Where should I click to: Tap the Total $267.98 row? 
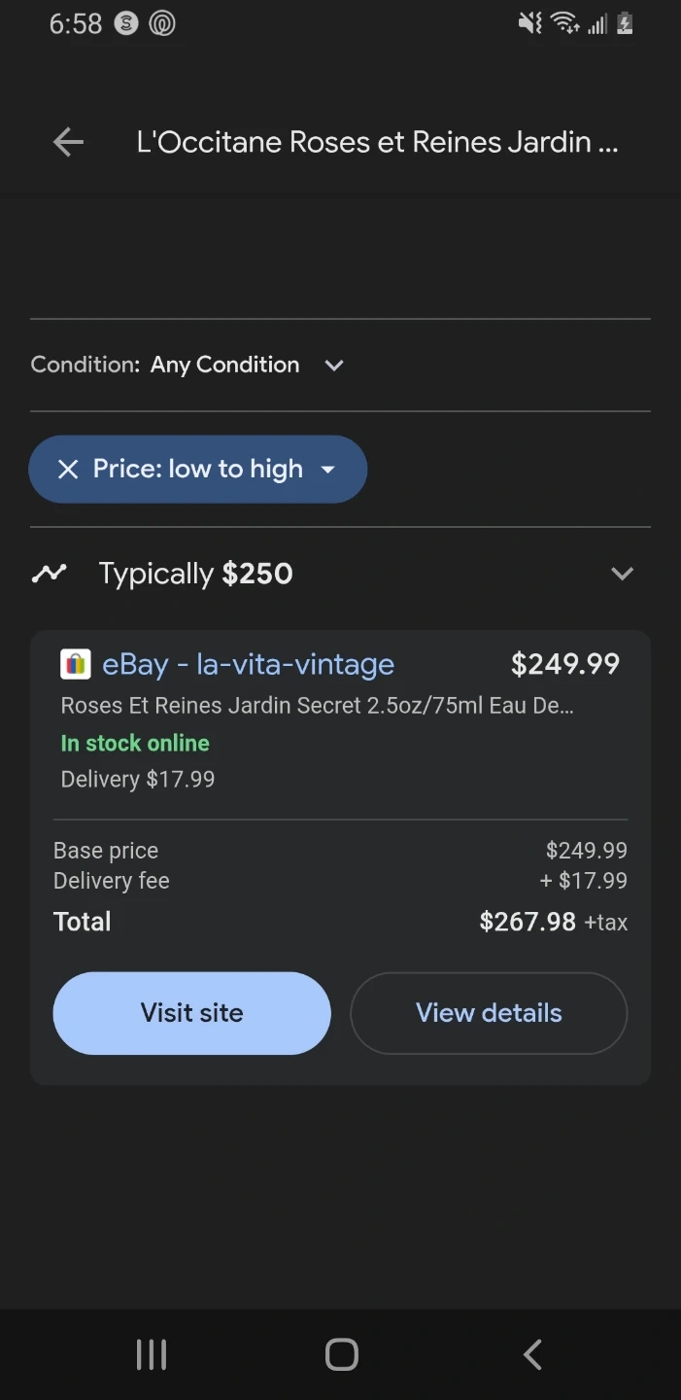[x=340, y=922]
